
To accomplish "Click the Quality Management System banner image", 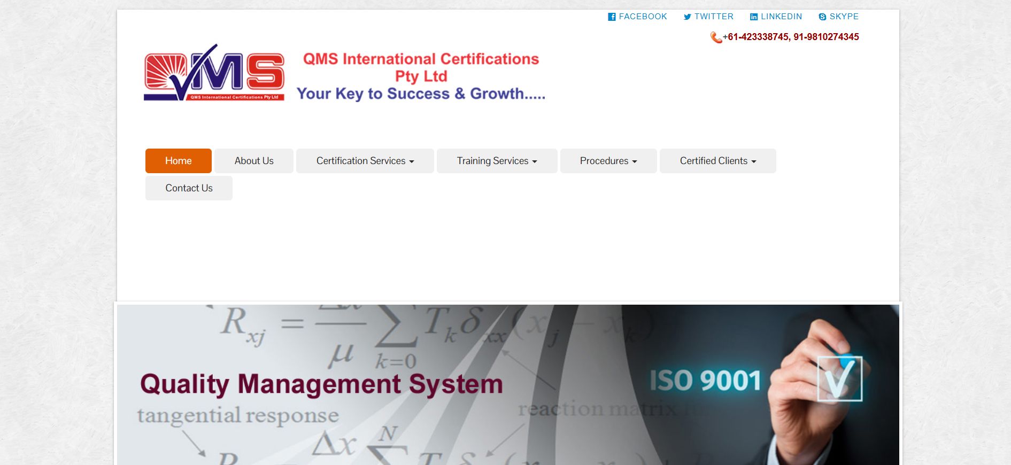I will (x=508, y=385).
